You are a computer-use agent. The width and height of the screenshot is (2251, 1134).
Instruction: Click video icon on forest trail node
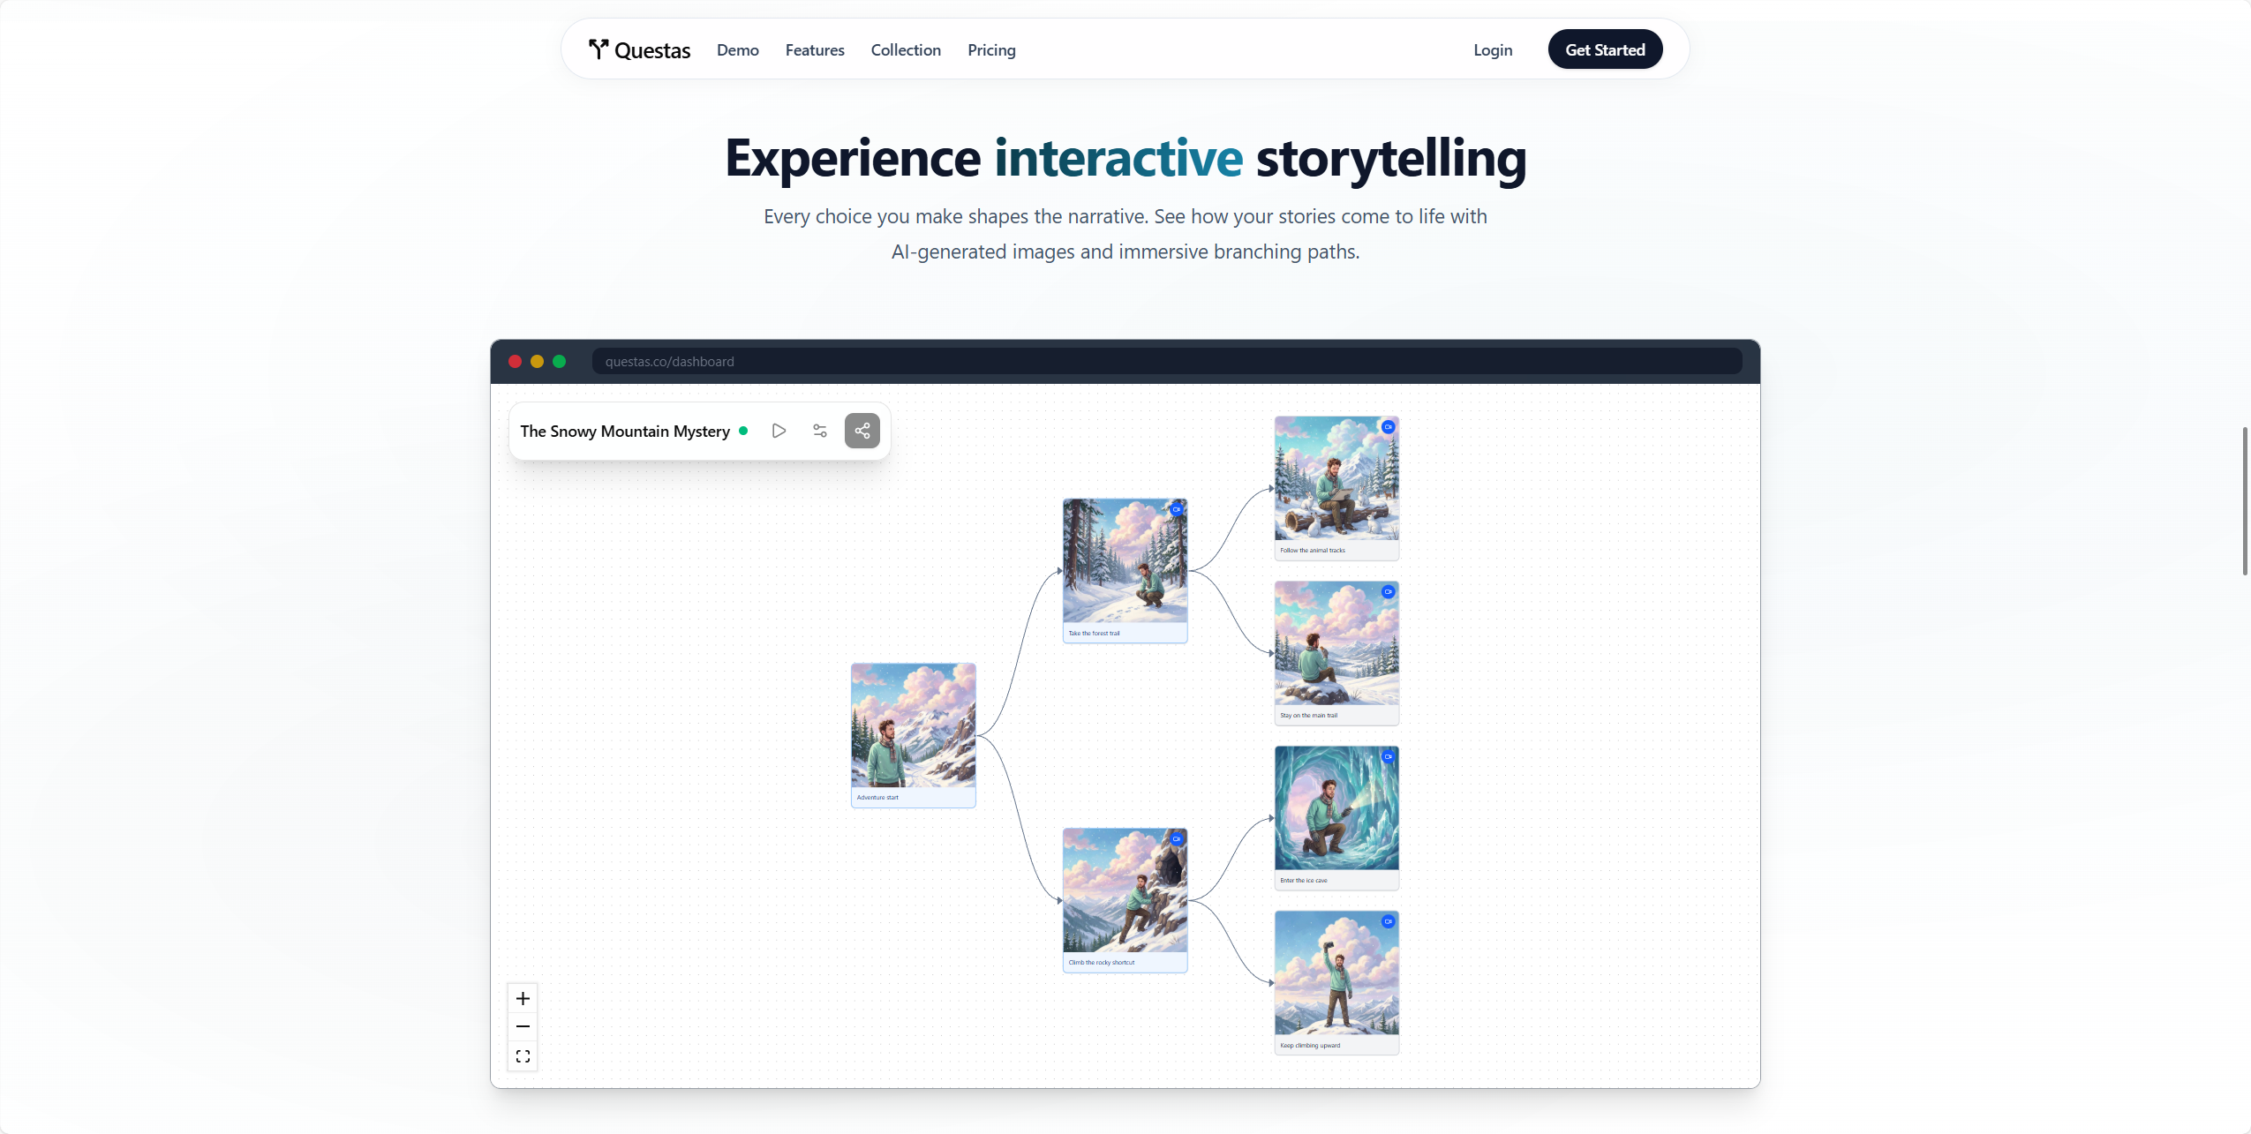[x=1177, y=509]
